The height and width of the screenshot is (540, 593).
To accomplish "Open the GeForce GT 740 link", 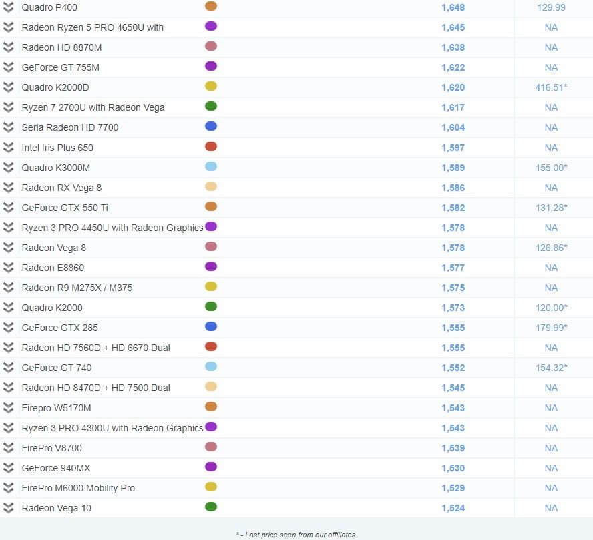I will (x=57, y=368).
